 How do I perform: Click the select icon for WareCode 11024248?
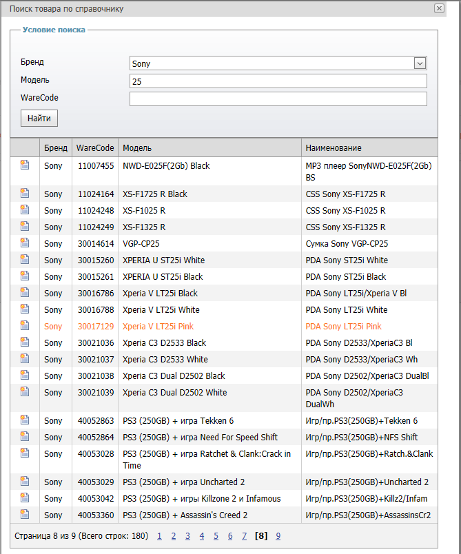point(25,209)
